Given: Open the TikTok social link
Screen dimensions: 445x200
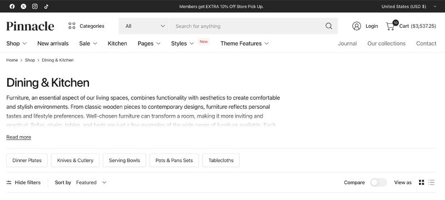Looking at the screenshot, I should [46, 6].
